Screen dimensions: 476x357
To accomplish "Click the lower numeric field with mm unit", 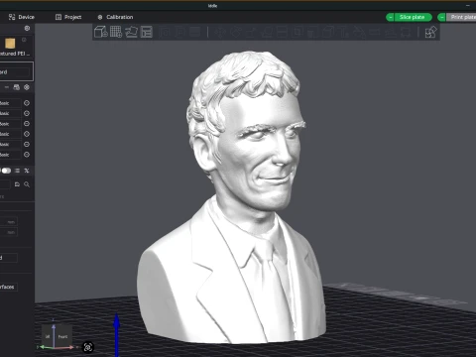I will point(9,232).
